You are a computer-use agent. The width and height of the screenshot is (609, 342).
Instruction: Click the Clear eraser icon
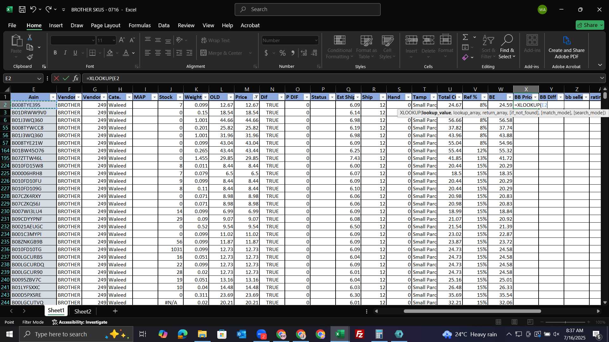point(465,57)
